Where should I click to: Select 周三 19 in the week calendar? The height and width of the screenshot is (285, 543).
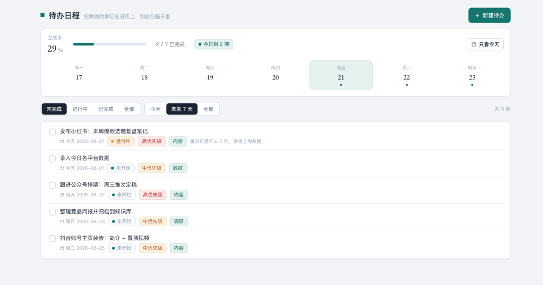(x=210, y=75)
